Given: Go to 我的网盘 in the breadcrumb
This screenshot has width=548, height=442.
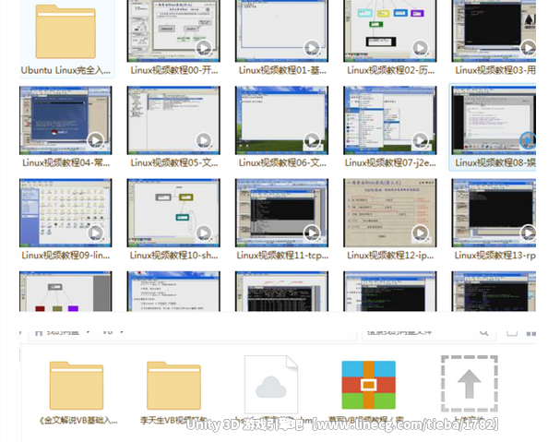Looking at the screenshot, I should pos(63,332).
